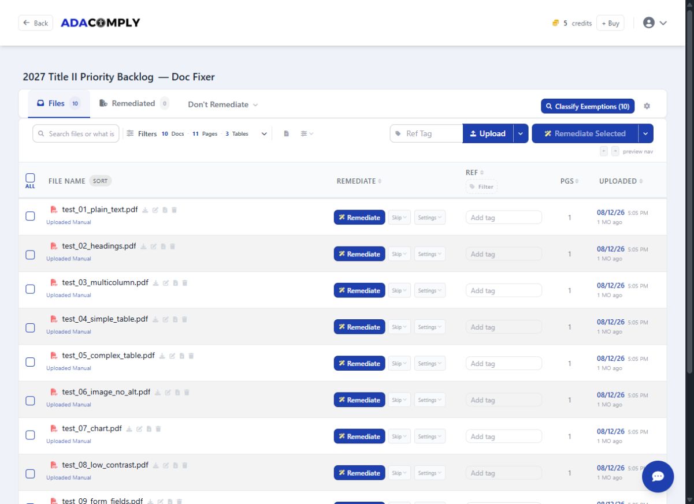Click the document view icon in the filter toolbar

coord(286,133)
